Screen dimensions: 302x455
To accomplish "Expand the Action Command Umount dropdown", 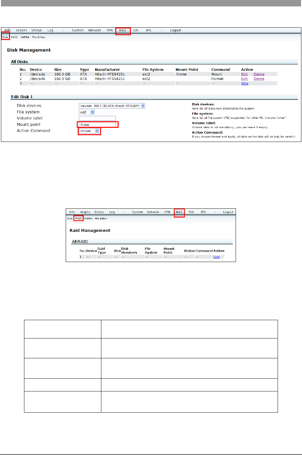I will click(89, 131).
